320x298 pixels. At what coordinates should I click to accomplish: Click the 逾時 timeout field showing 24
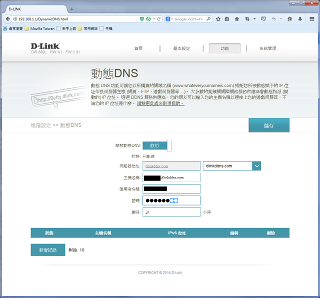coord(171,212)
